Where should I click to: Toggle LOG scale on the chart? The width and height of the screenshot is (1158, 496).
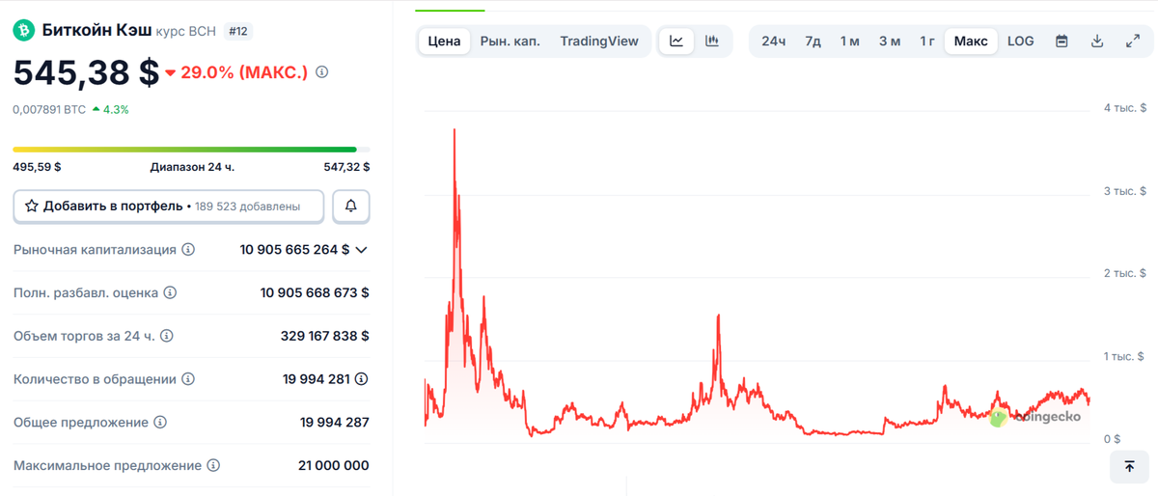(x=1020, y=41)
